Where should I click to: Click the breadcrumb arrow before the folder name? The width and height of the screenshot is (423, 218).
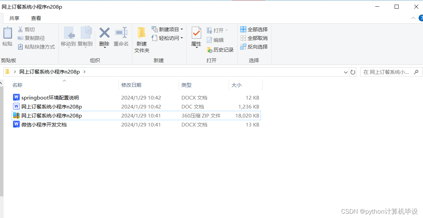pyautogui.click(x=15, y=72)
